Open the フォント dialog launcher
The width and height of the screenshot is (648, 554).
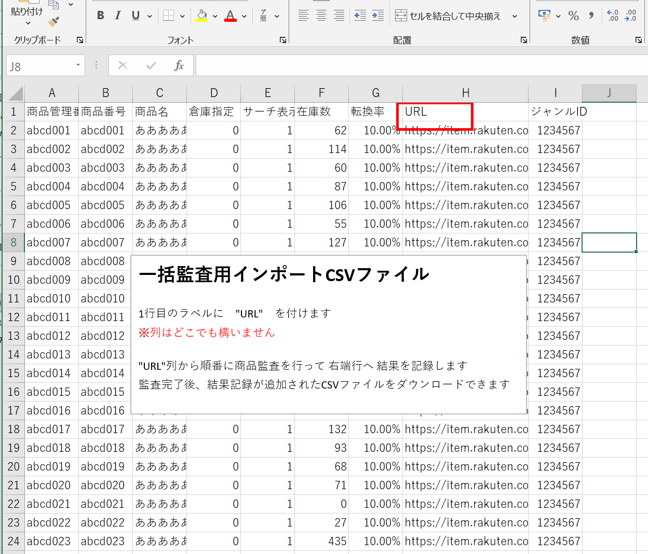283,40
